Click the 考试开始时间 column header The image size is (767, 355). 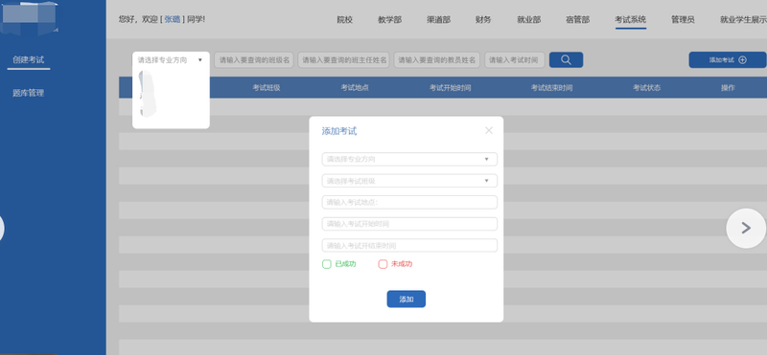450,88
